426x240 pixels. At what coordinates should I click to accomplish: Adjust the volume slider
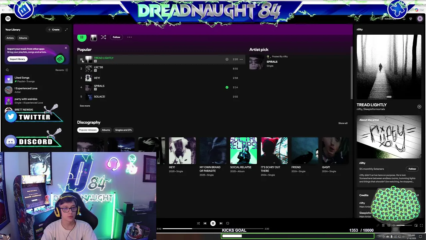pos(404,226)
